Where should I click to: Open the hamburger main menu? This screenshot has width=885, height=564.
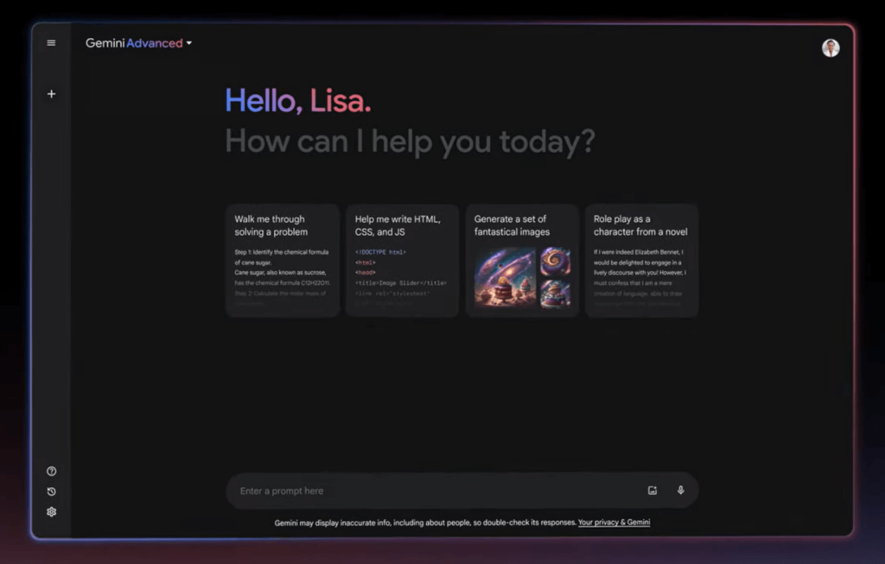[51, 43]
